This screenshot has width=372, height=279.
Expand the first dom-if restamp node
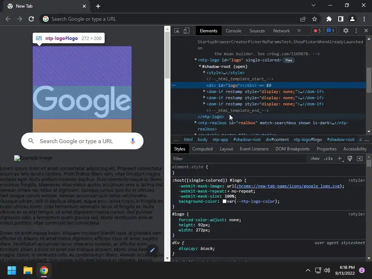click(x=204, y=91)
